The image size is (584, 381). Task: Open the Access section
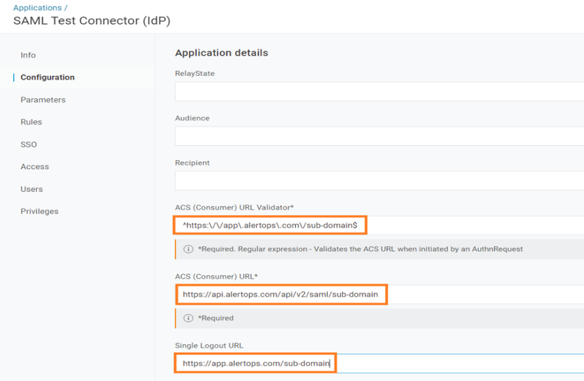coord(35,167)
